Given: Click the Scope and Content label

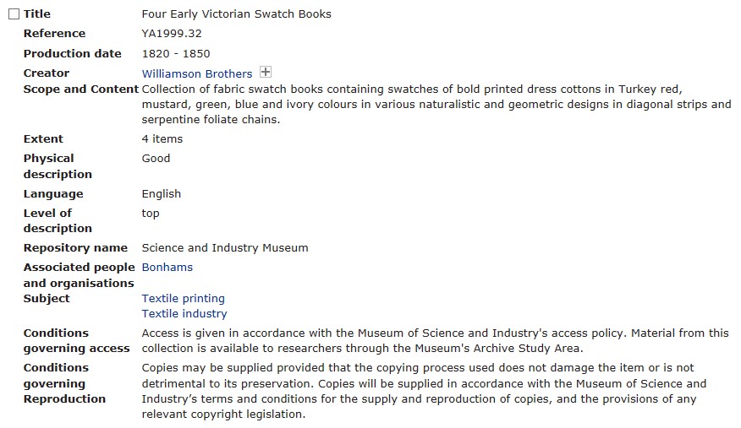Looking at the screenshot, I should click(x=80, y=89).
